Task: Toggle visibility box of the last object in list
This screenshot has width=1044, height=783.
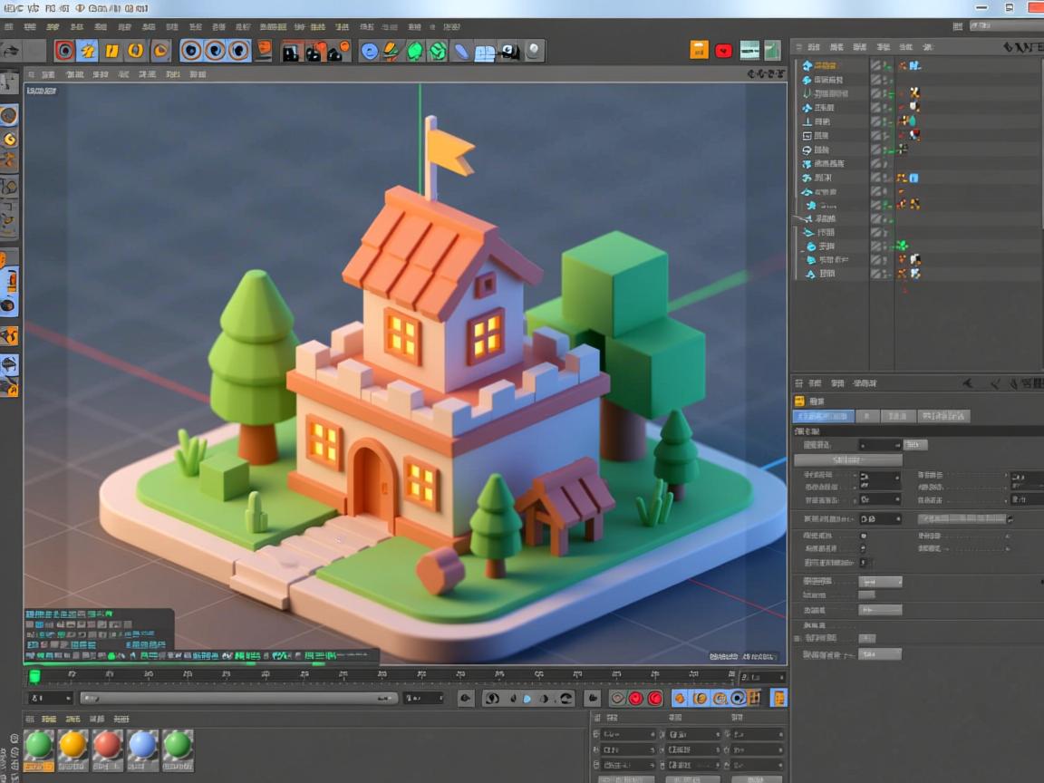Action: click(x=876, y=273)
